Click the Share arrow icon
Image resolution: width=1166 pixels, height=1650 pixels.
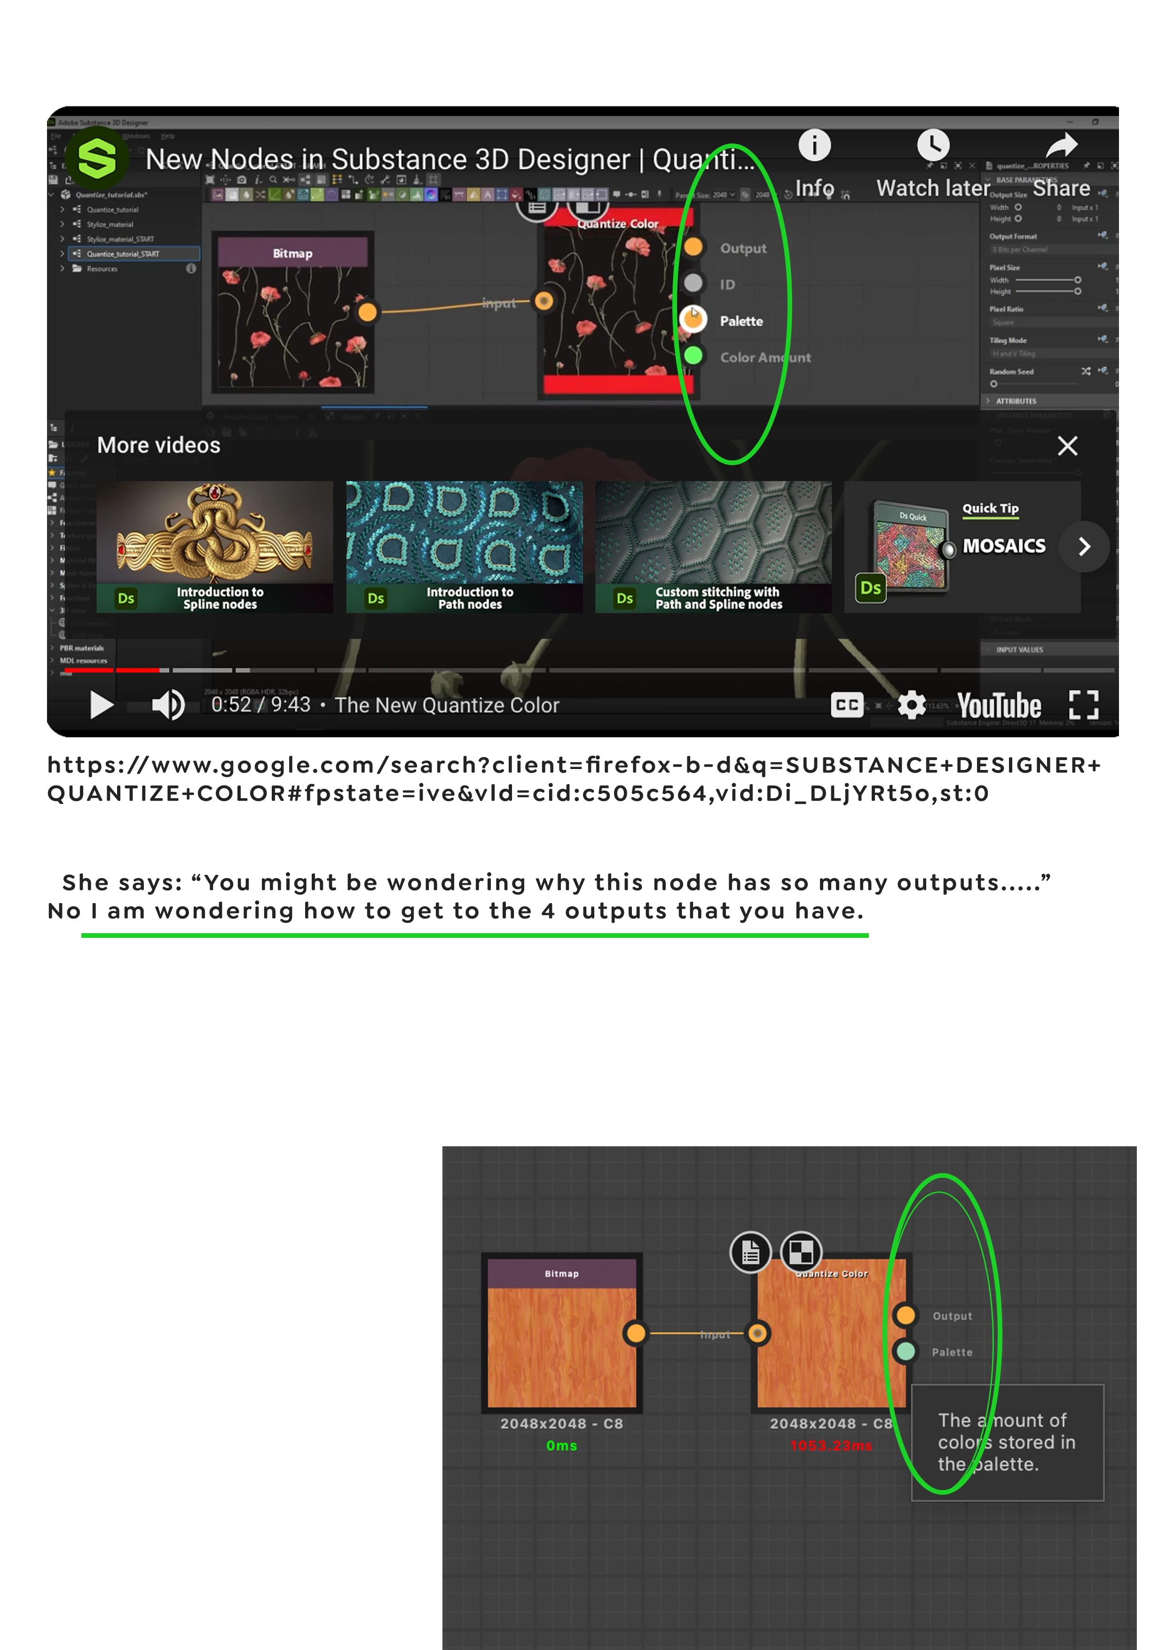1061,146
